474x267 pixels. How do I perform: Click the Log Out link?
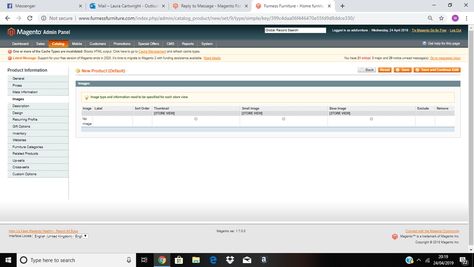(455, 30)
